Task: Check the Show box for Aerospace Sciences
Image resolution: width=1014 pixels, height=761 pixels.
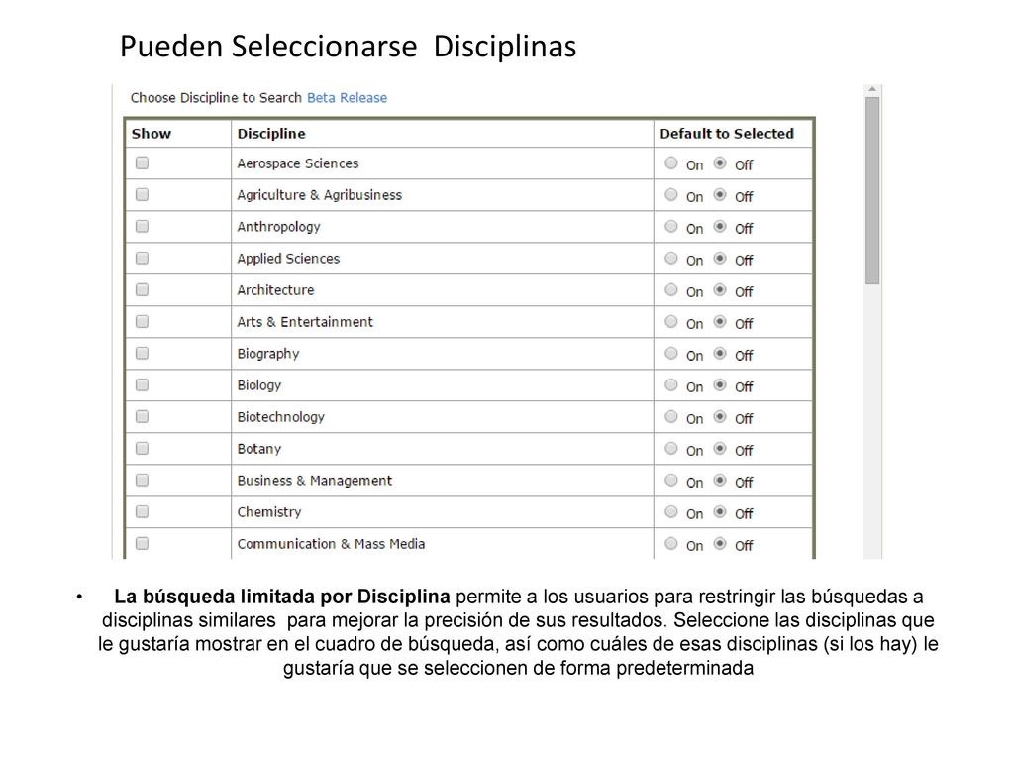Action: 143,163
